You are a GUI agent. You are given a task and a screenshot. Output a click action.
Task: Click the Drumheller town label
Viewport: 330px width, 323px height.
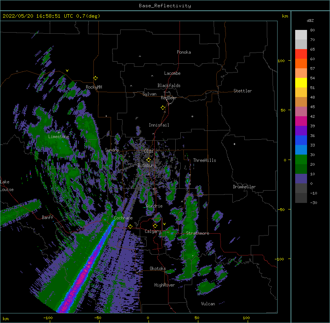[244, 187]
